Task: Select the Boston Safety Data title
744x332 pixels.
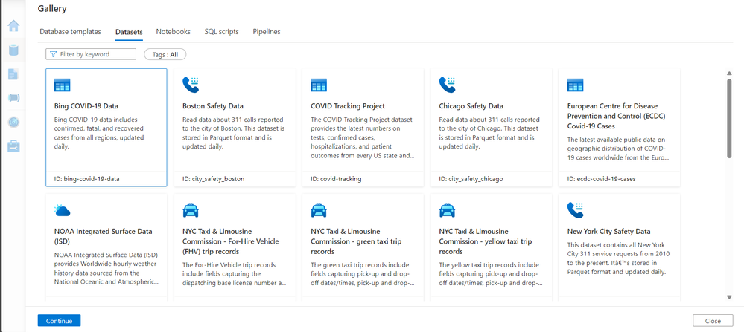Action: 213,106
